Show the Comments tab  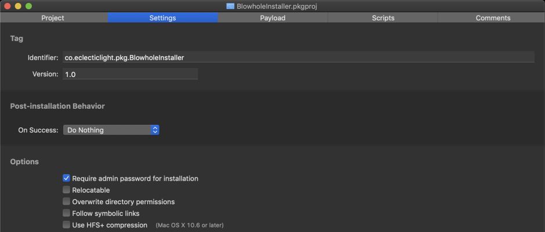click(493, 18)
